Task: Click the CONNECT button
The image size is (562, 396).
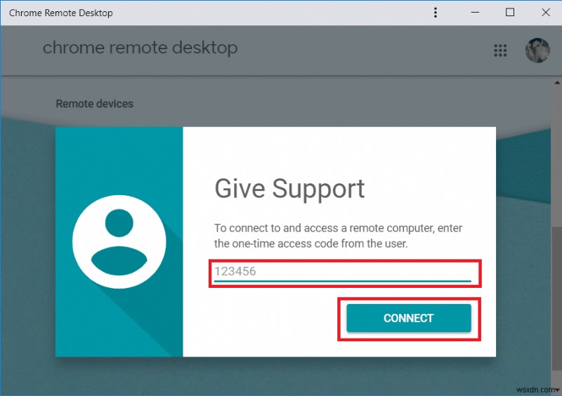Action: click(409, 318)
